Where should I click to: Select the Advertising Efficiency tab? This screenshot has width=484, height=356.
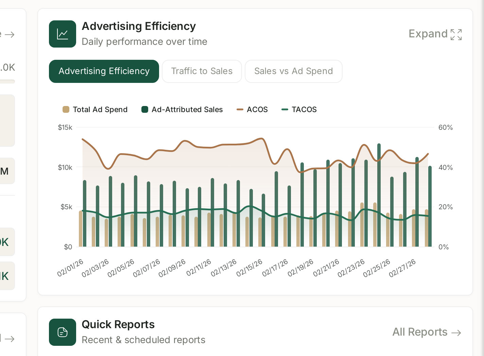pos(104,71)
